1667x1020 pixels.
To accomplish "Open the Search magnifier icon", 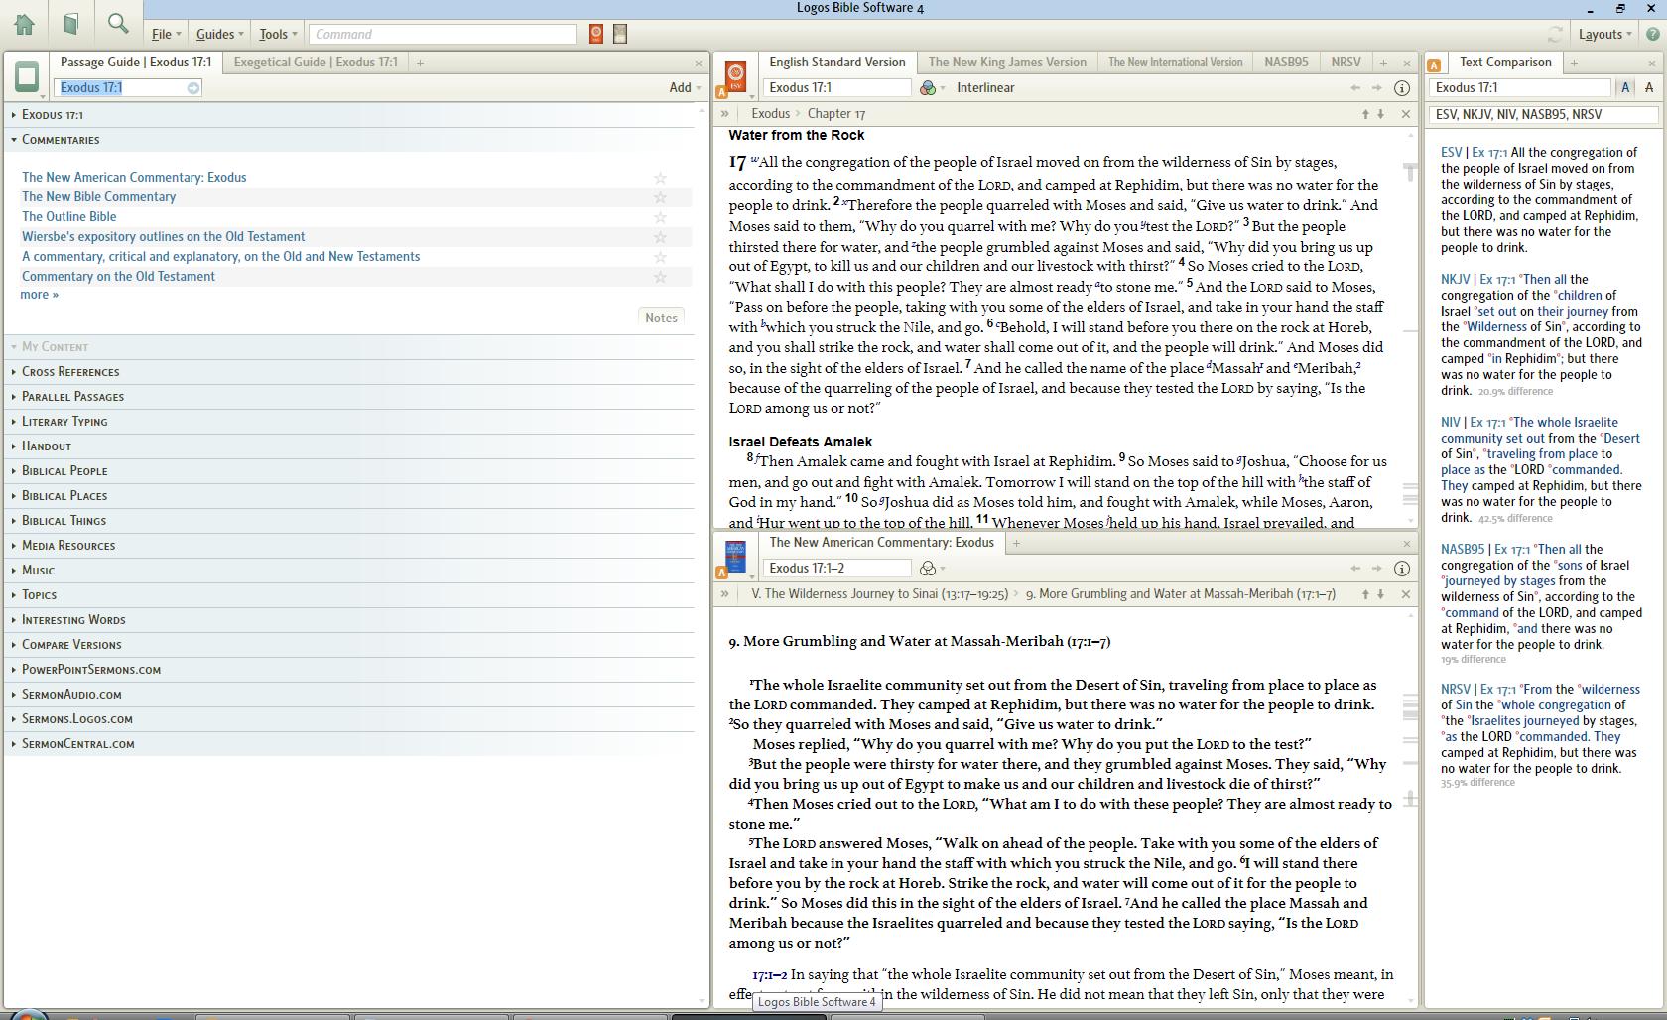I will [x=117, y=24].
